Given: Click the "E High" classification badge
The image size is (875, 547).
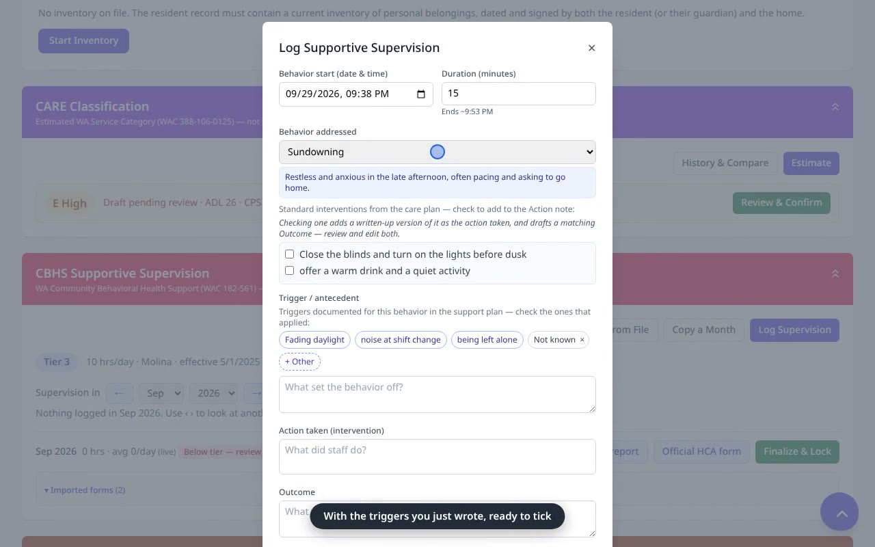Looking at the screenshot, I should click(70, 203).
